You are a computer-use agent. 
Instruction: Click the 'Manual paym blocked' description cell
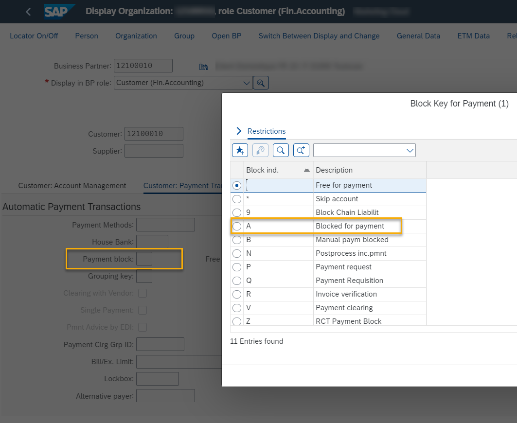(370, 240)
